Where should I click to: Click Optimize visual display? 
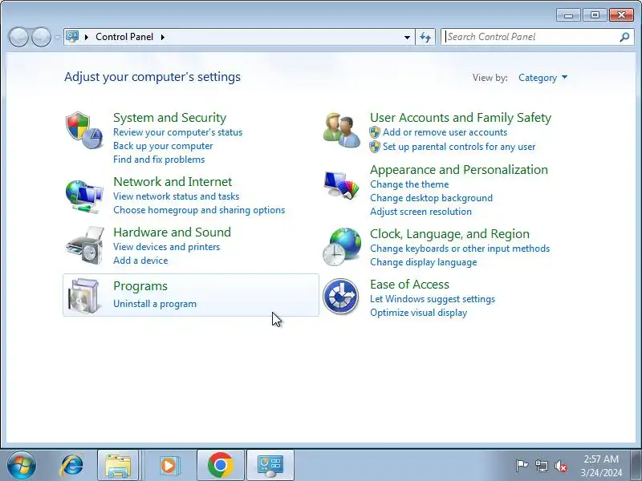click(418, 313)
